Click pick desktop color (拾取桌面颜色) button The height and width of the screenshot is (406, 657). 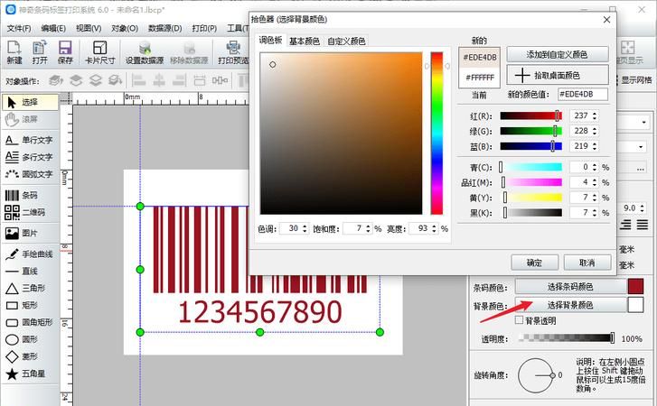(x=558, y=75)
